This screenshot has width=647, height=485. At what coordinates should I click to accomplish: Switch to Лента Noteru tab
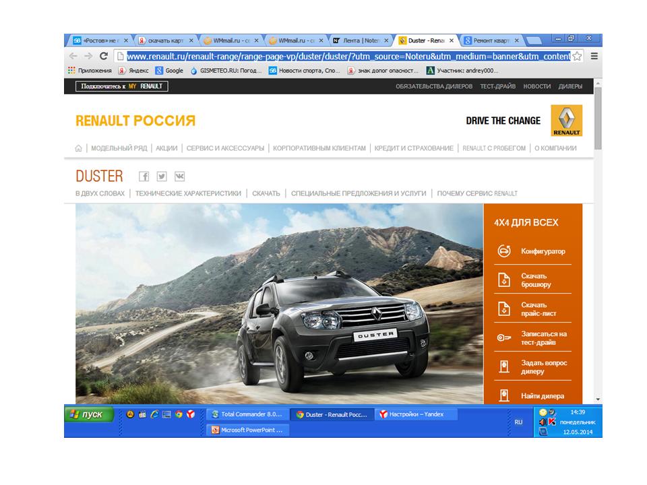point(361,40)
